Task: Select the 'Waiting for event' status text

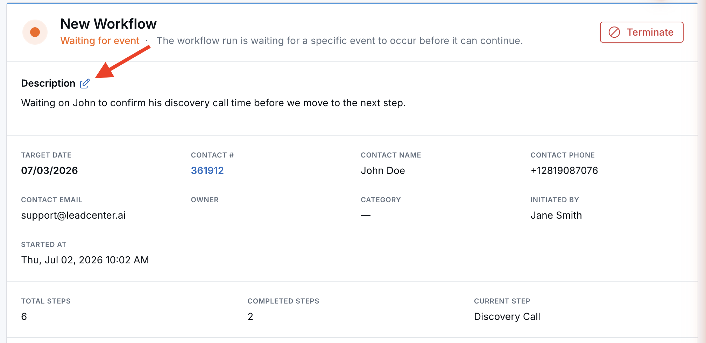Action: 100,41
